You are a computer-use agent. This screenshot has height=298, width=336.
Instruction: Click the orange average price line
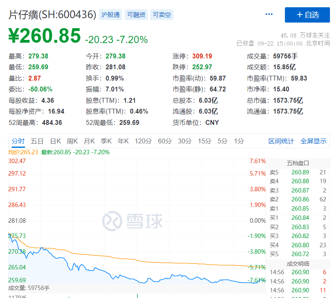tap(137, 260)
